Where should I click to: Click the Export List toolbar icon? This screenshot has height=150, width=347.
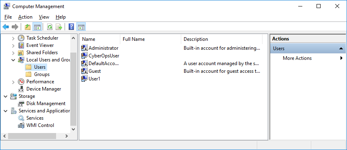pos(59,27)
